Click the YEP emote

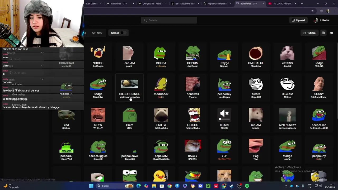[224, 149]
